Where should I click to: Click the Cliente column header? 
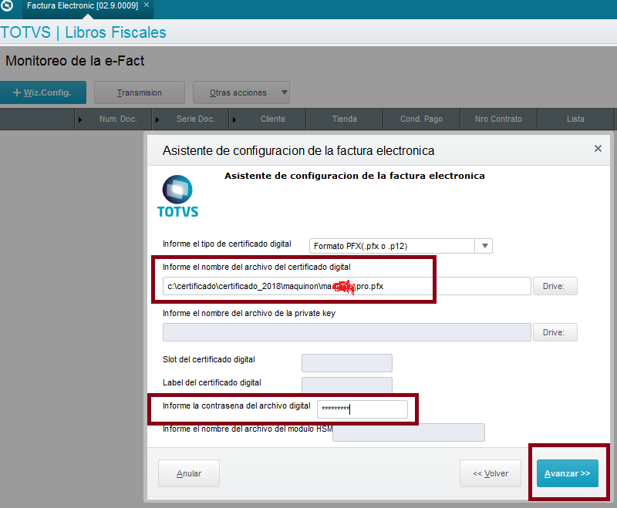pos(273,119)
